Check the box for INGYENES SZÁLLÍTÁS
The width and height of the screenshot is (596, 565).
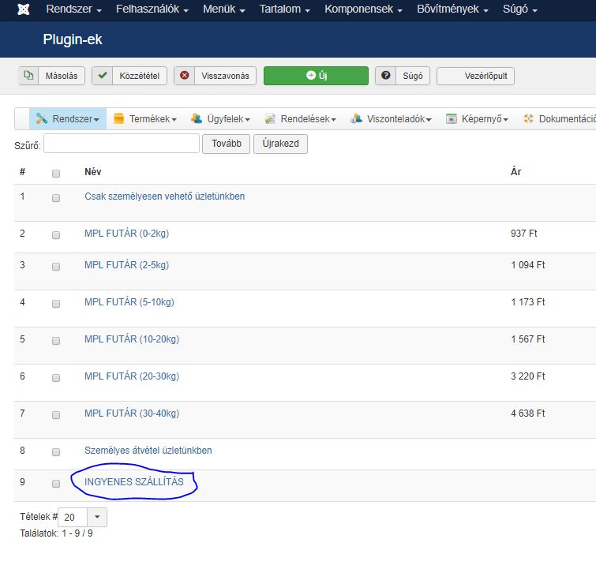[56, 483]
